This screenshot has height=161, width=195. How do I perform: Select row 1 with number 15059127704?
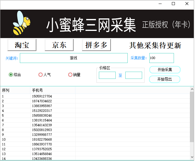click(42, 96)
